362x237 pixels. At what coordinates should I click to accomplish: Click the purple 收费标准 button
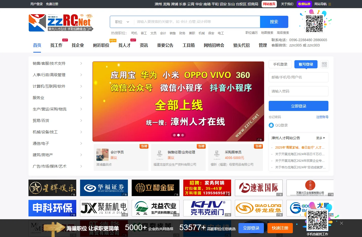[x=304, y=4]
